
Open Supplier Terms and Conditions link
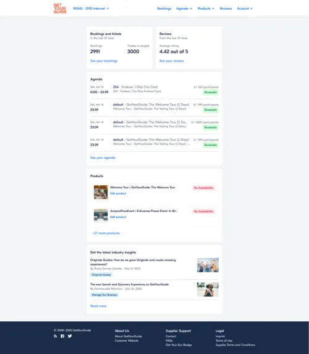[235, 345]
